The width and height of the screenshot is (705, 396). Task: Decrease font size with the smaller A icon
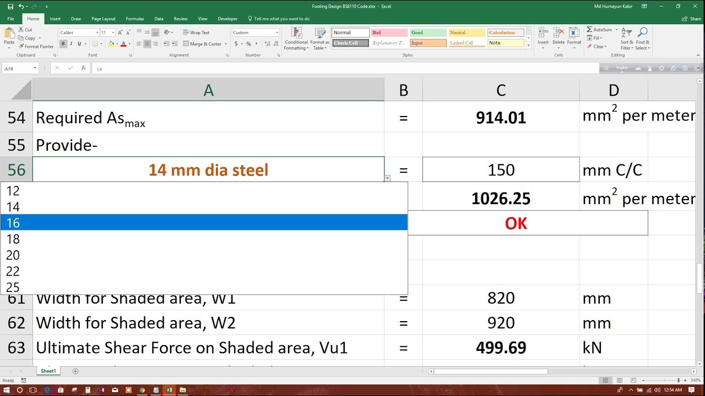click(x=128, y=32)
